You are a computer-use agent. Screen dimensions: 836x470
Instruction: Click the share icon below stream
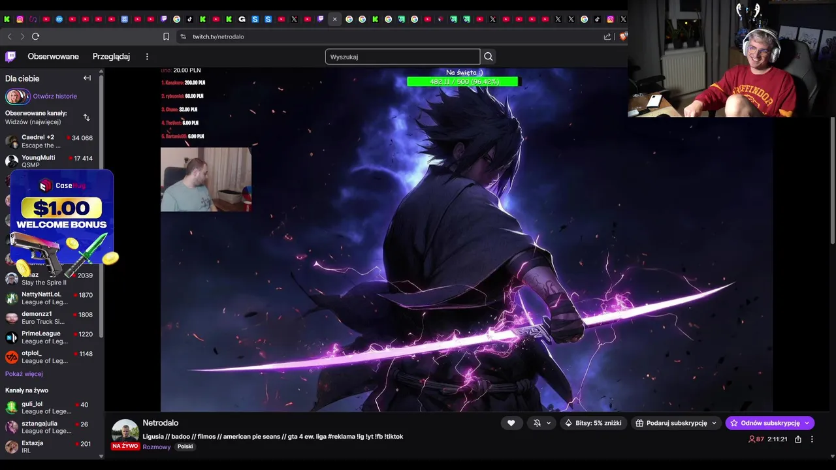point(798,440)
